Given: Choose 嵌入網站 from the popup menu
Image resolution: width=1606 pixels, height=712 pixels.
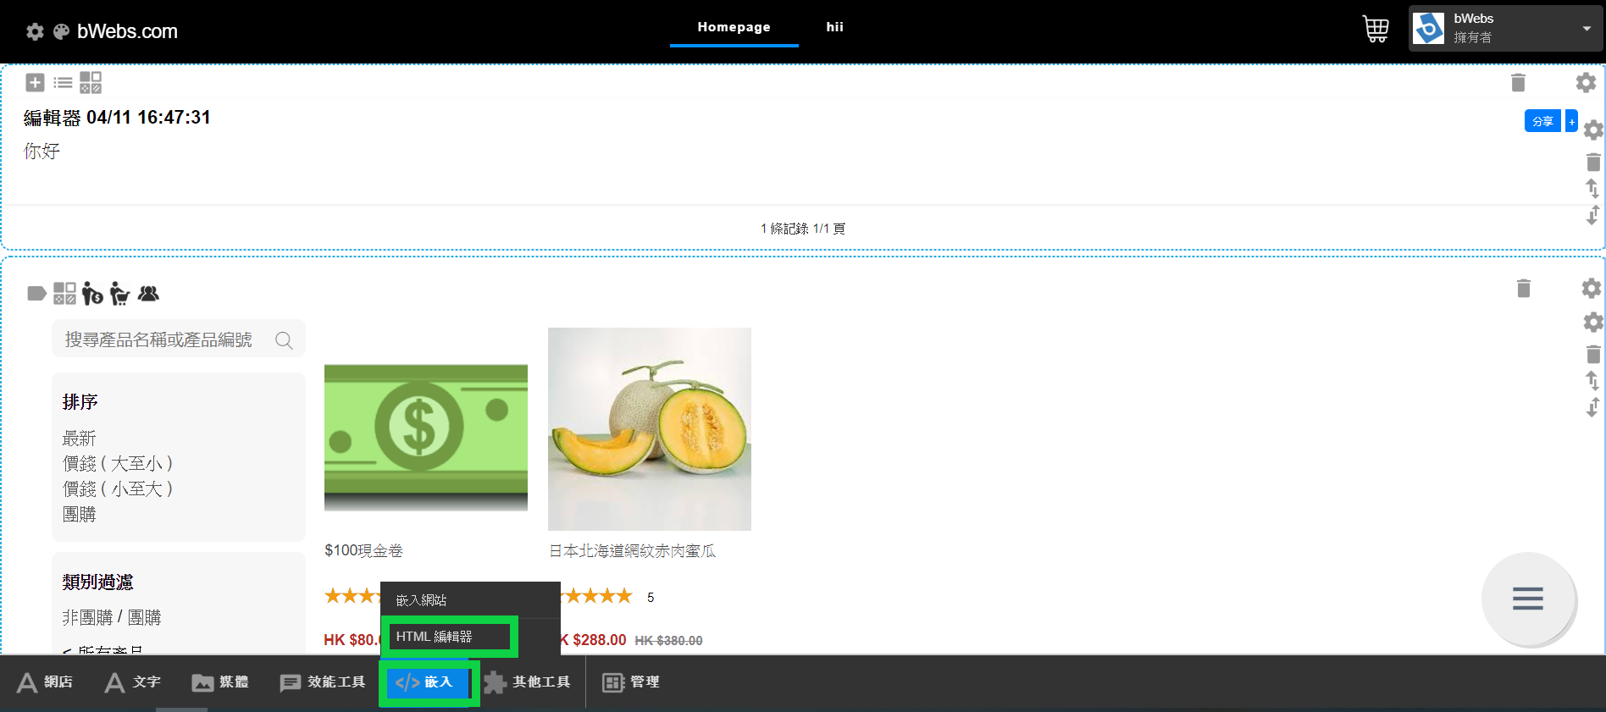Looking at the screenshot, I should [422, 600].
